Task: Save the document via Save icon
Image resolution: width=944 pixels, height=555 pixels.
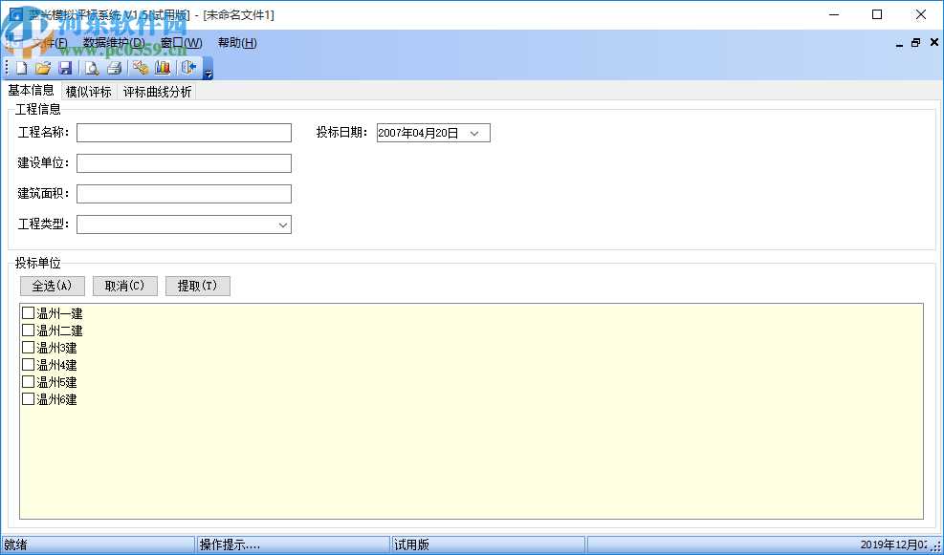Action: click(x=65, y=67)
